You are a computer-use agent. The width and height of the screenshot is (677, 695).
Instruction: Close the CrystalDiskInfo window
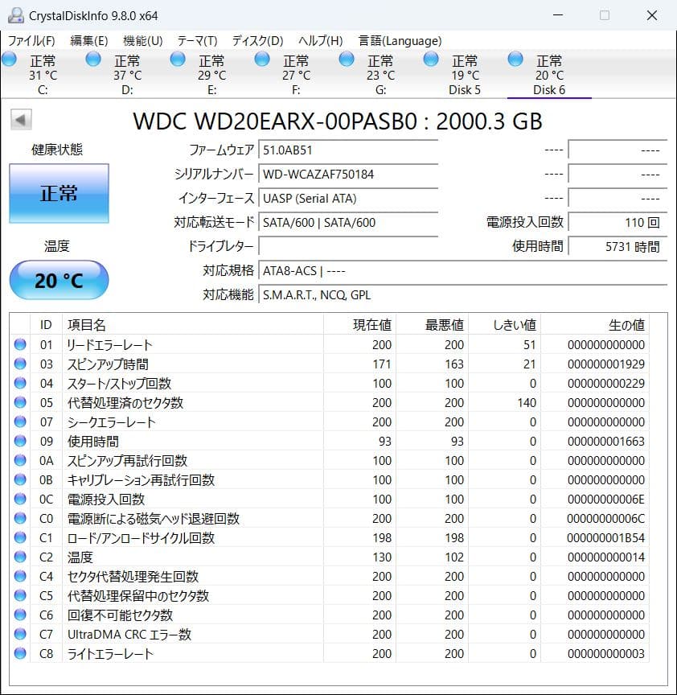point(652,15)
